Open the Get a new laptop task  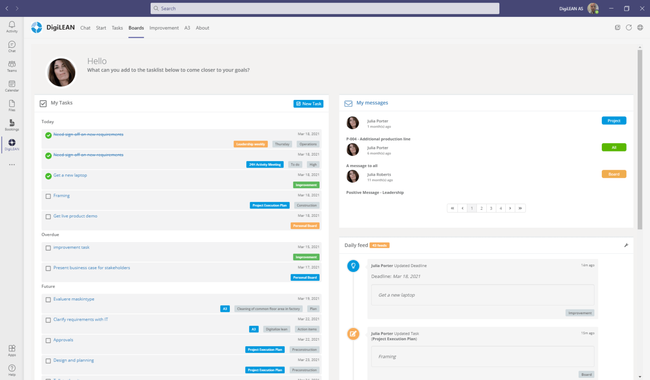(x=70, y=175)
